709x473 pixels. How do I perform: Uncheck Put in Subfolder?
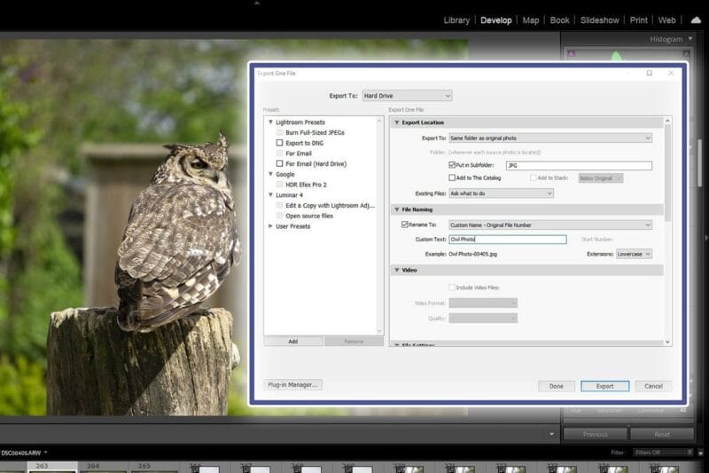click(x=452, y=165)
